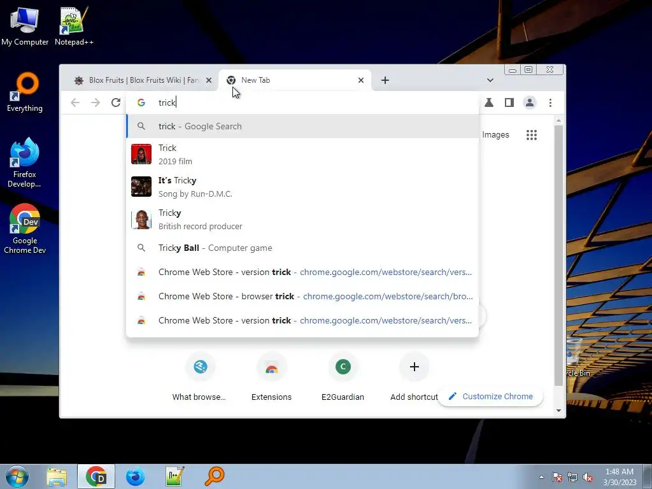Go forward with the forward arrow

pyautogui.click(x=96, y=103)
